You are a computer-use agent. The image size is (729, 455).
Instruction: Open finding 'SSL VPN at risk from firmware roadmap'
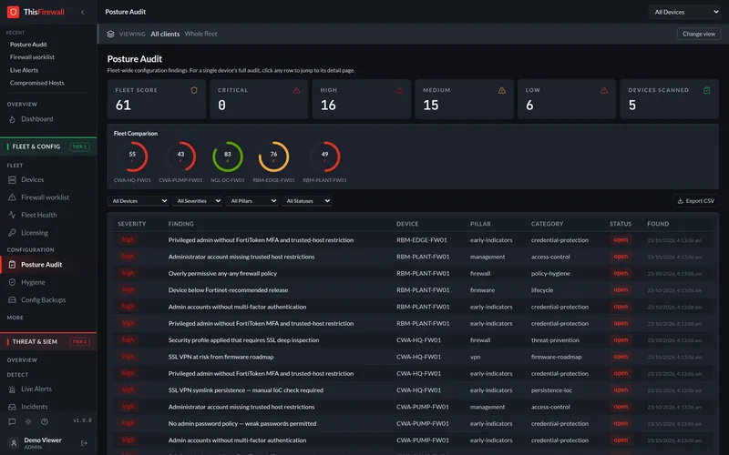(x=413, y=357)
